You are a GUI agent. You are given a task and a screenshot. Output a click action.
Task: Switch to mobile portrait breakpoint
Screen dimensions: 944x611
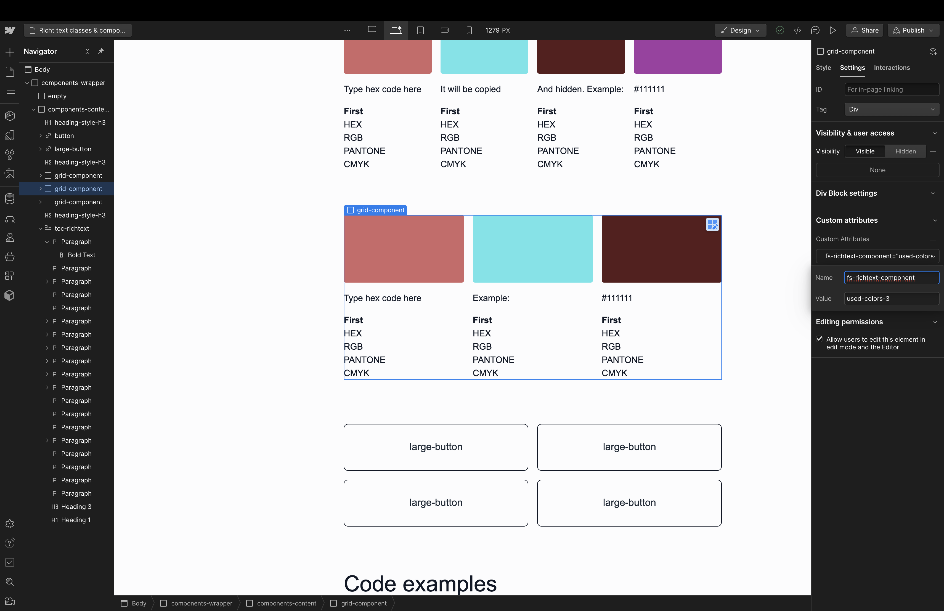(x=469, y=30)
